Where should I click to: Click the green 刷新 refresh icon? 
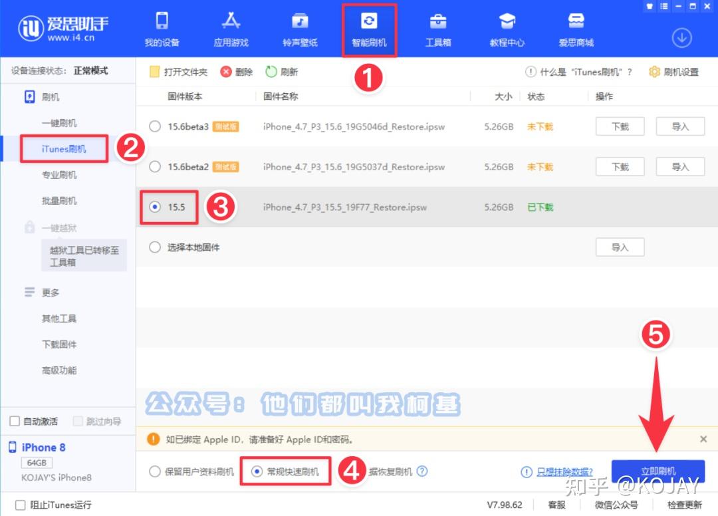[271, 72]
